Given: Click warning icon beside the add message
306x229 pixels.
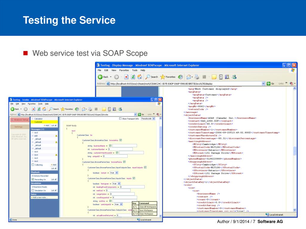Looking at the screenshot, I should 56,136.
